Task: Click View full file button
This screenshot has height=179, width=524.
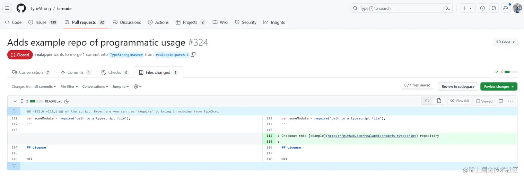Action: pos(460,101)
